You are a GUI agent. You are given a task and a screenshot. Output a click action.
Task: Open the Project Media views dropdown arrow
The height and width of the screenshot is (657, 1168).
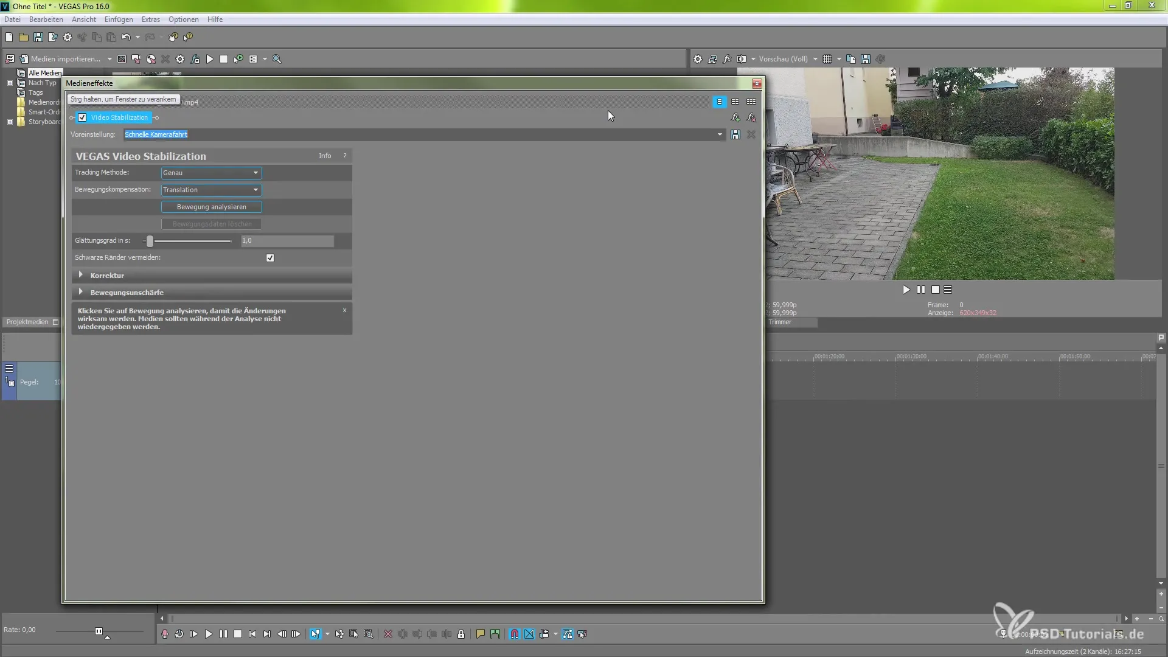pyautogui.click(x=265, y=59)
